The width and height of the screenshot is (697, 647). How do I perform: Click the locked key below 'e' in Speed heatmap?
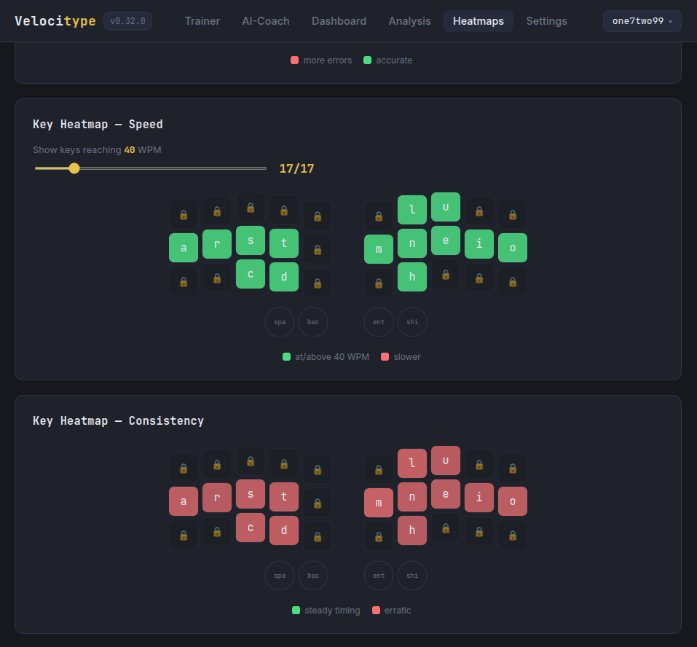click(446, 274)
